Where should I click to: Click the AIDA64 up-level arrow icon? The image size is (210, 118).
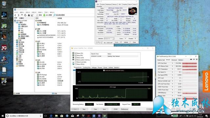22,15
